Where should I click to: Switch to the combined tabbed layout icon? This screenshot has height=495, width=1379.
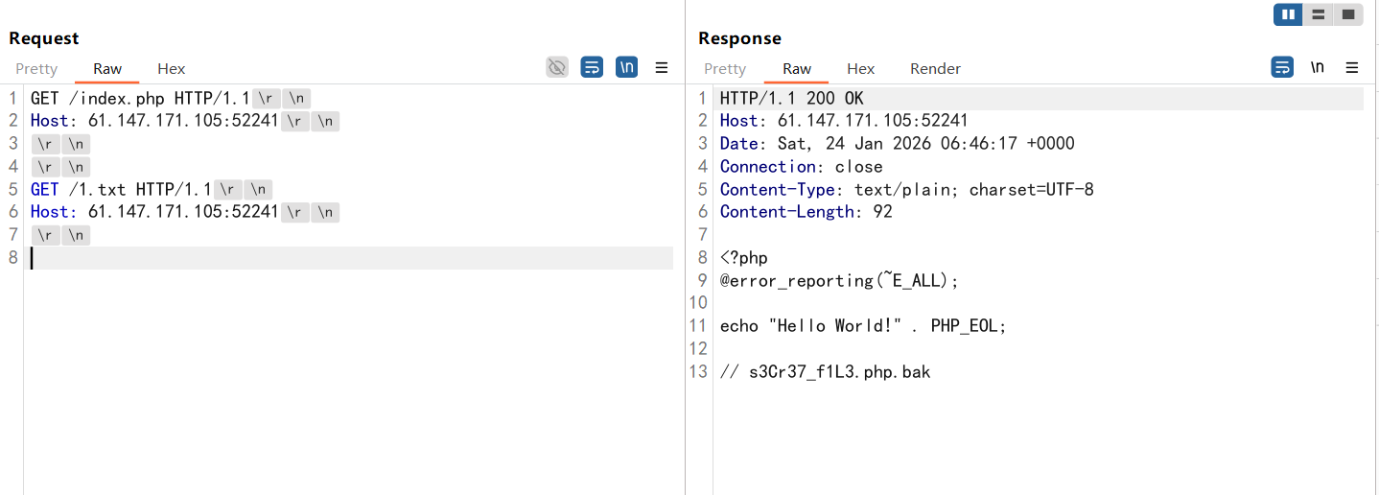coord(1347,14)
